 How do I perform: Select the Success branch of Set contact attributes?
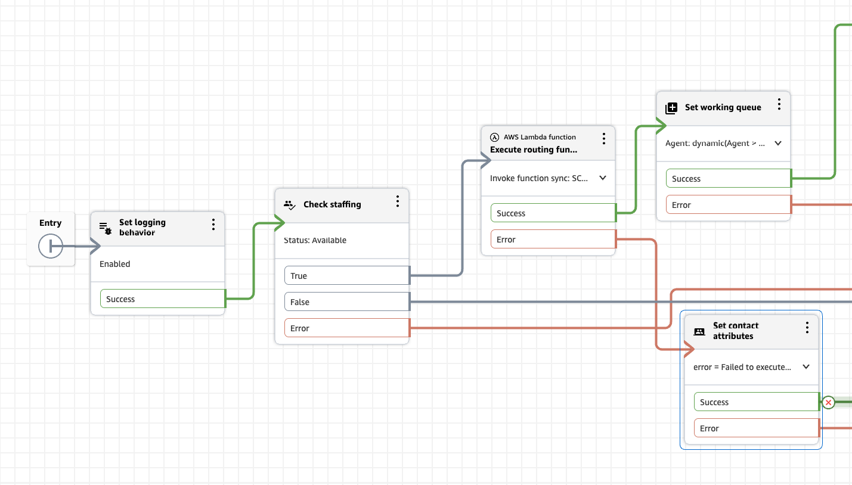(x=757, y=402)
